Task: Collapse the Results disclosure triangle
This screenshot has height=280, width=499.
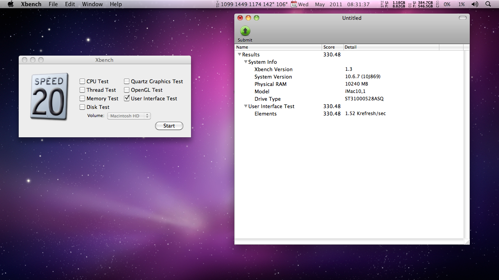Action: coord(239,54)
